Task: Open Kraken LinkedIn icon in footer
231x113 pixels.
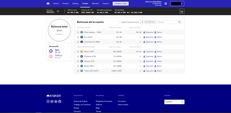Action: (x=56, y=101)
